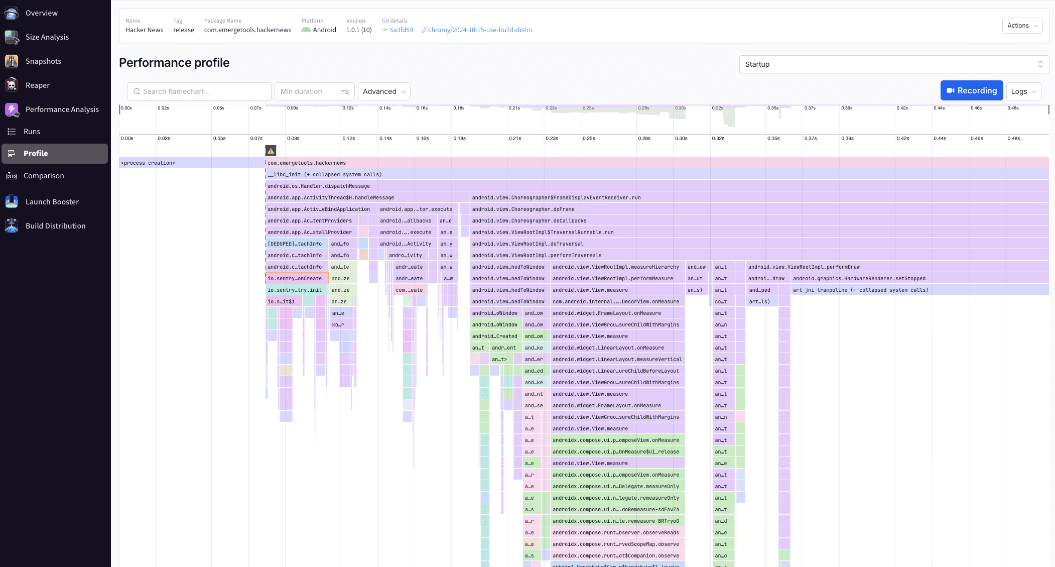Open the Size Analysis section
The height and width of the screenshot is (567, 1055).
47,37
